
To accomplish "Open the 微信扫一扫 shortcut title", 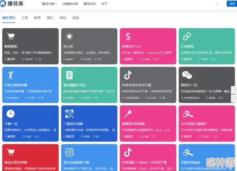I will pos(189,85).
